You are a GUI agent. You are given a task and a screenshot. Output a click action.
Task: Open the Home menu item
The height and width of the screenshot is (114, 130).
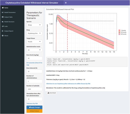(x=12, y=8)
